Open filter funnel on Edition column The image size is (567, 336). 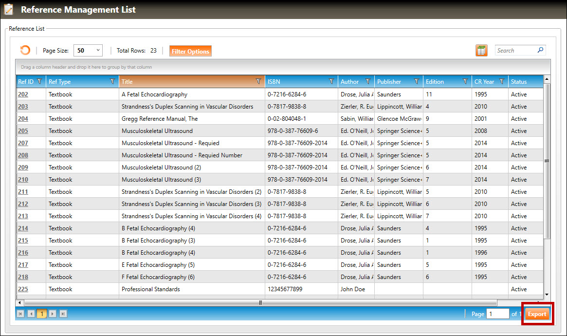[465, 82]
